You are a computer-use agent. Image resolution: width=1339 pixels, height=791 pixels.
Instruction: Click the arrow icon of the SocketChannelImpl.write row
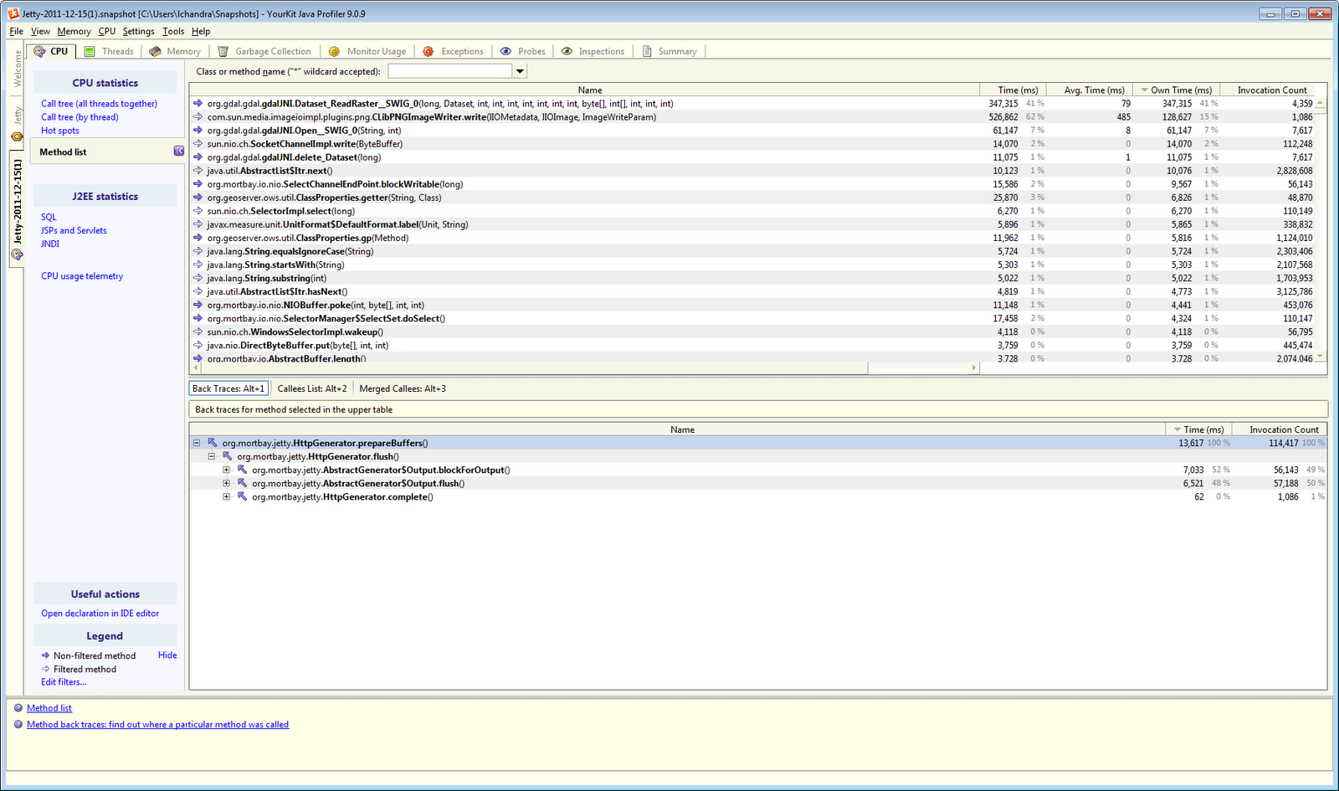pyautogui.click(x=198, y=144)
